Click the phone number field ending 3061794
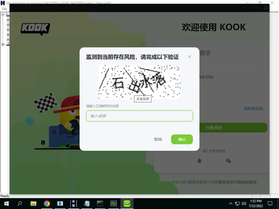The width and height of the screenshot is (279, 209). [x=231, y=77]
